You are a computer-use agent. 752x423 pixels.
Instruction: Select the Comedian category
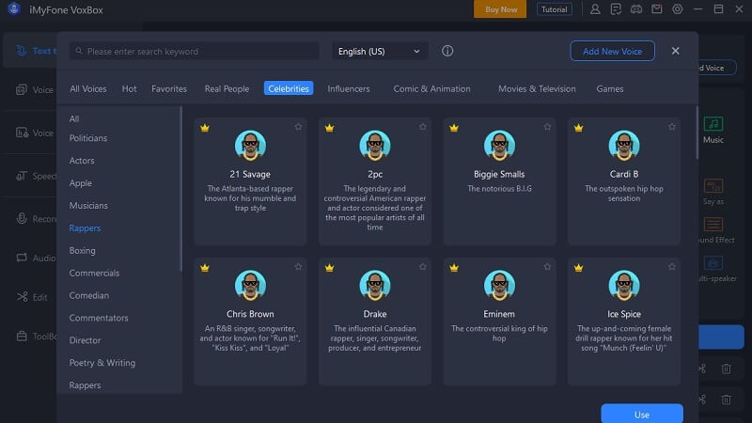(88, 295)
